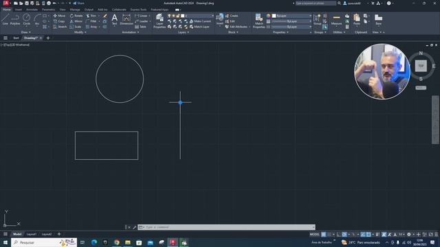The height and width of the screenshot is (247, 440).
Task: Select the Arc tool
Action: 37,19
